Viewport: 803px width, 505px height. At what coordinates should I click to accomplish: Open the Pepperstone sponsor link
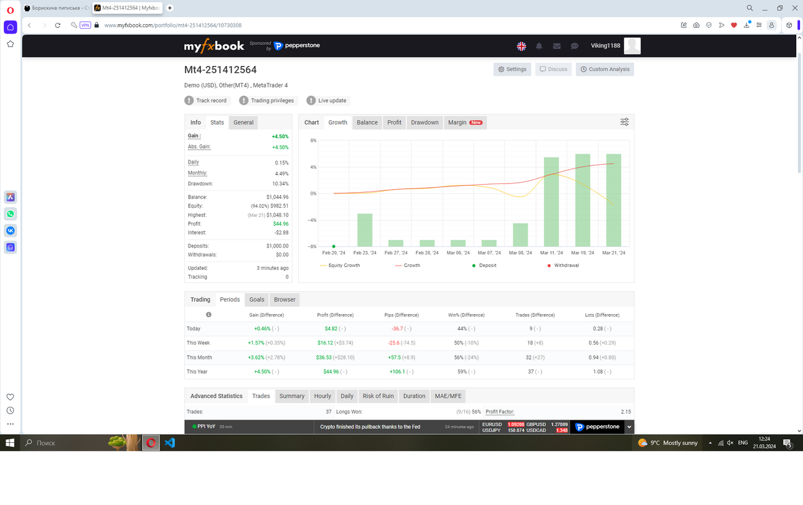pos(297,45)
